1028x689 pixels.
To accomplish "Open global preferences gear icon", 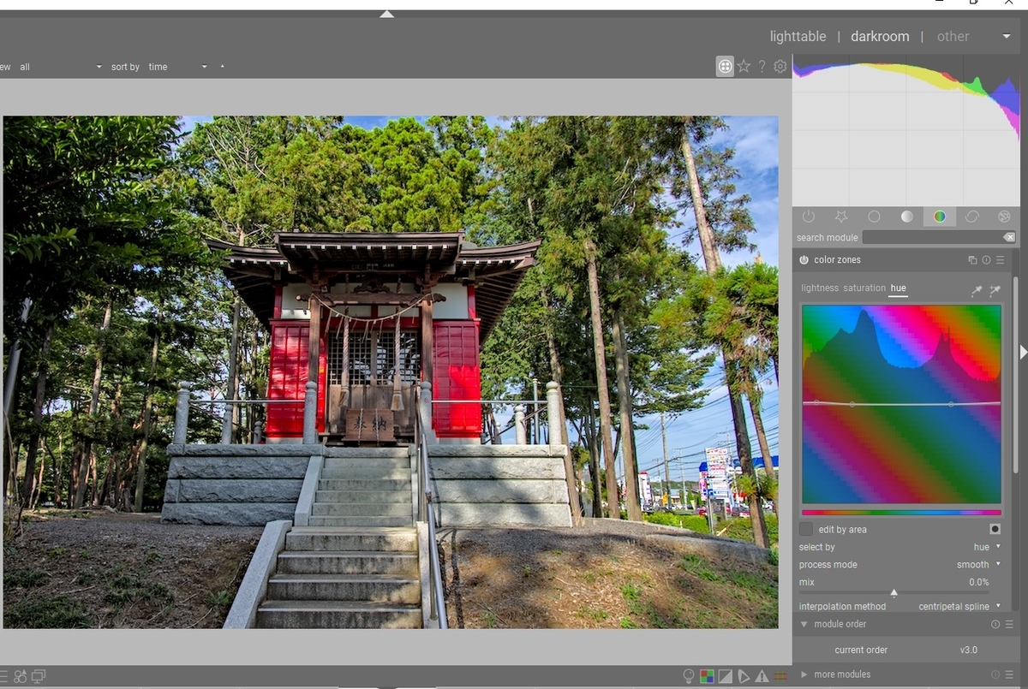I will coord(780,66).
